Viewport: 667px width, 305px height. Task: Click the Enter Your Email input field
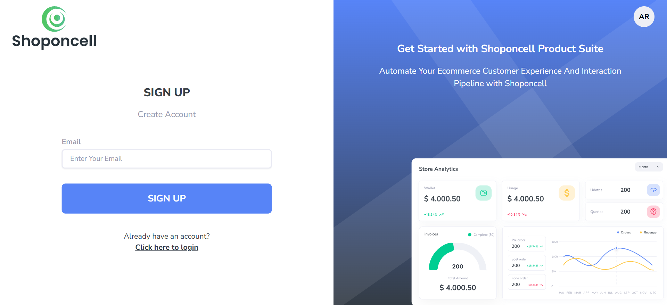[166, 159]
